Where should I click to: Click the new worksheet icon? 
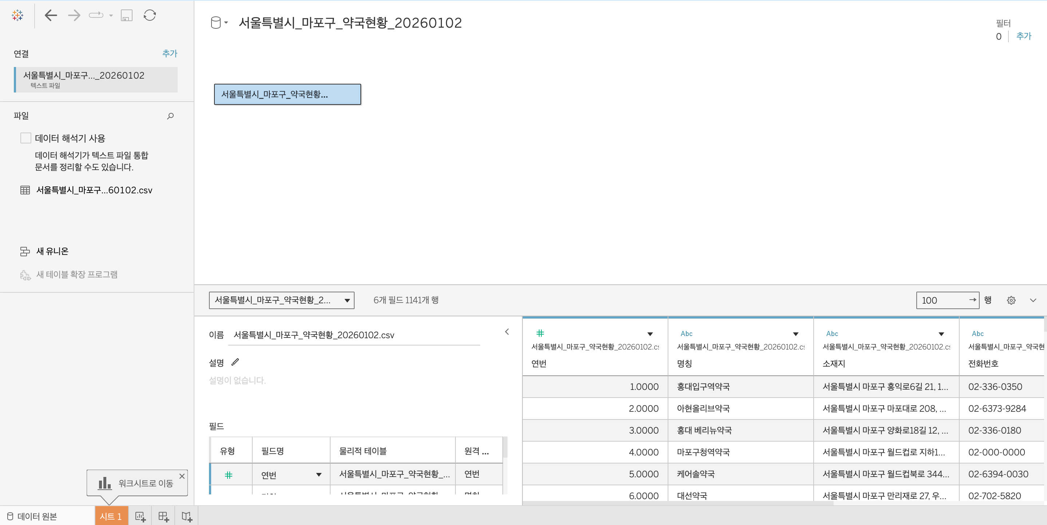(x=140, y=516)
